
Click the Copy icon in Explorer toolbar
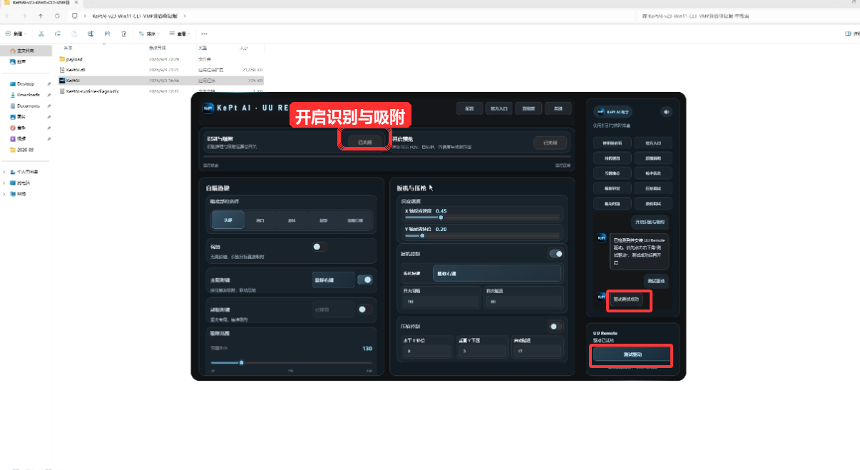click(x=58, y=34)
